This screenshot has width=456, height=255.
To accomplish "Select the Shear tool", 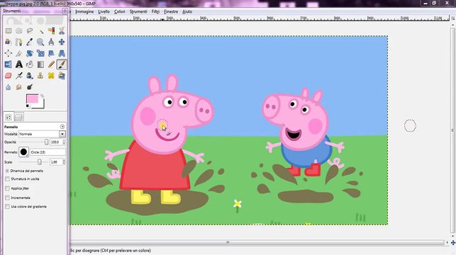I will [x=51, y=53].
